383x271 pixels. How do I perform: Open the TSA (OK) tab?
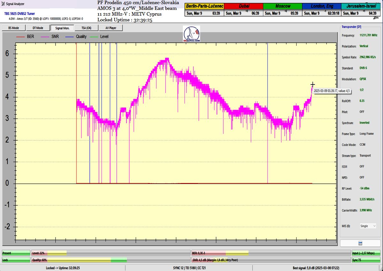(x=86, y=28)
